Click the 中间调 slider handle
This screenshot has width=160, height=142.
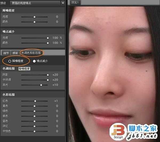coord(48,80)
